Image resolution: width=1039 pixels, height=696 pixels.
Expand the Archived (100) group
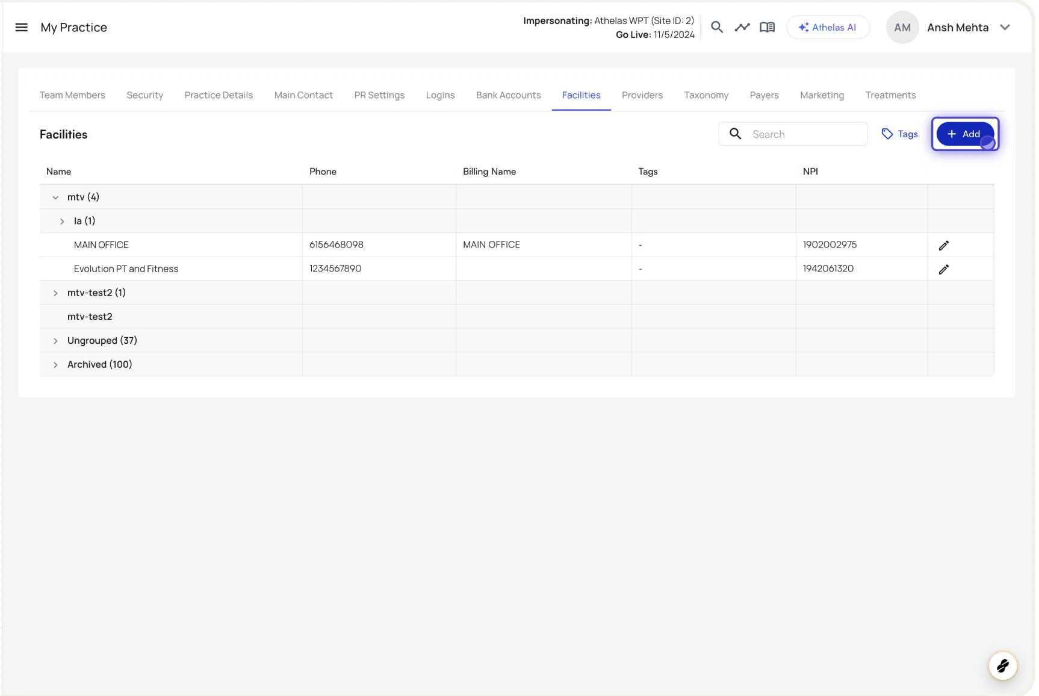[x=55, y=365]
